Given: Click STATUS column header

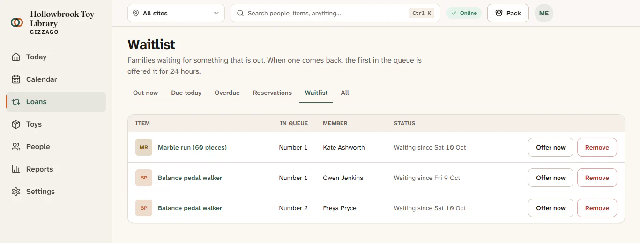Looking at the screenshot, I should coord(404,123).
